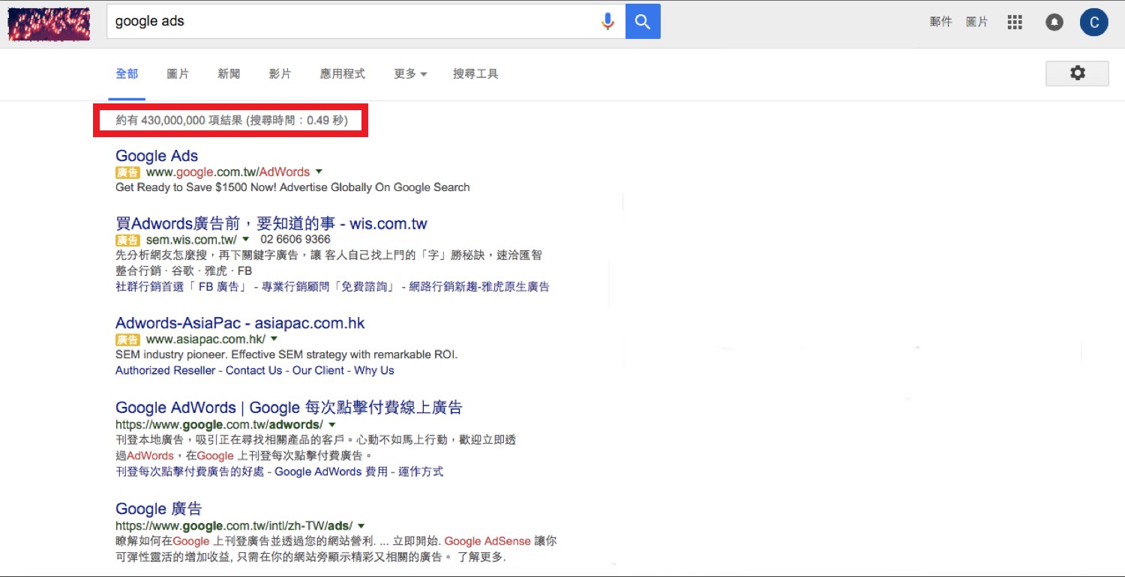The height and width of the screenshot is (577, 1125).
Task: Open Adwords-AsiaPac result title
Action: click(x=240, y=324)
